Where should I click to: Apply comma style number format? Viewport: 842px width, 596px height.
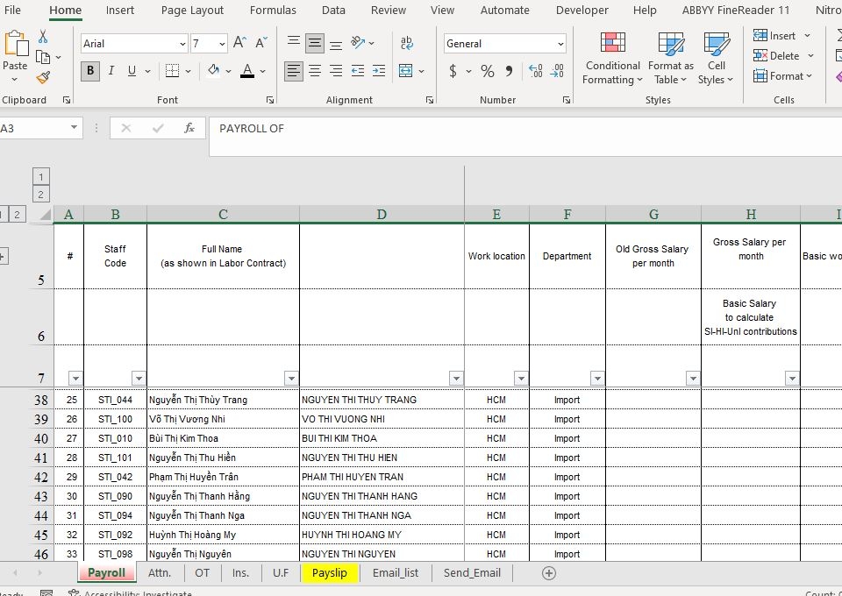click(x=509, y=71)
